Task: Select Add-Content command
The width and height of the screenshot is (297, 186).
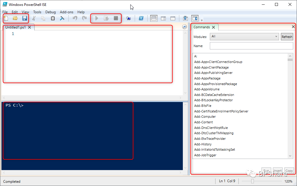Action: coord(203,122)
